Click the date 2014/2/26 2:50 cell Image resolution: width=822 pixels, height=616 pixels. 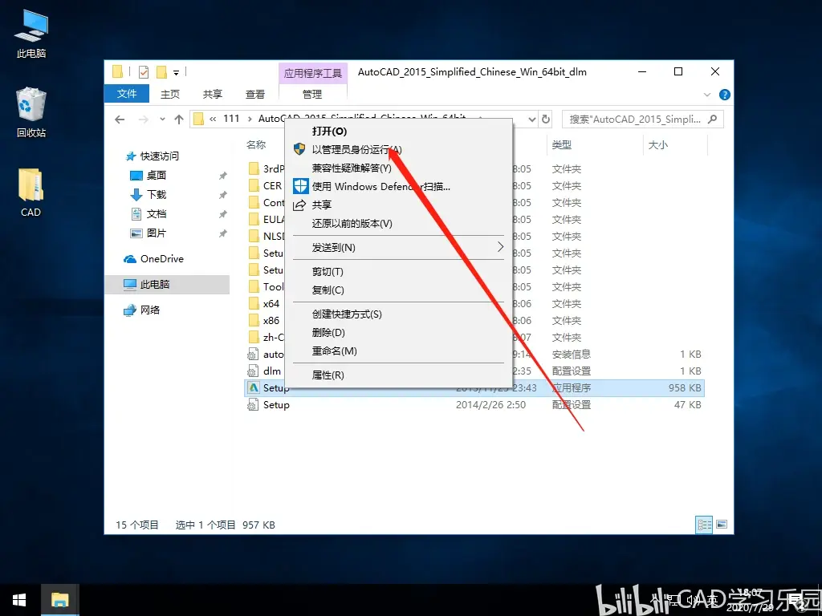pyautogui.click(x=490, y=405)
